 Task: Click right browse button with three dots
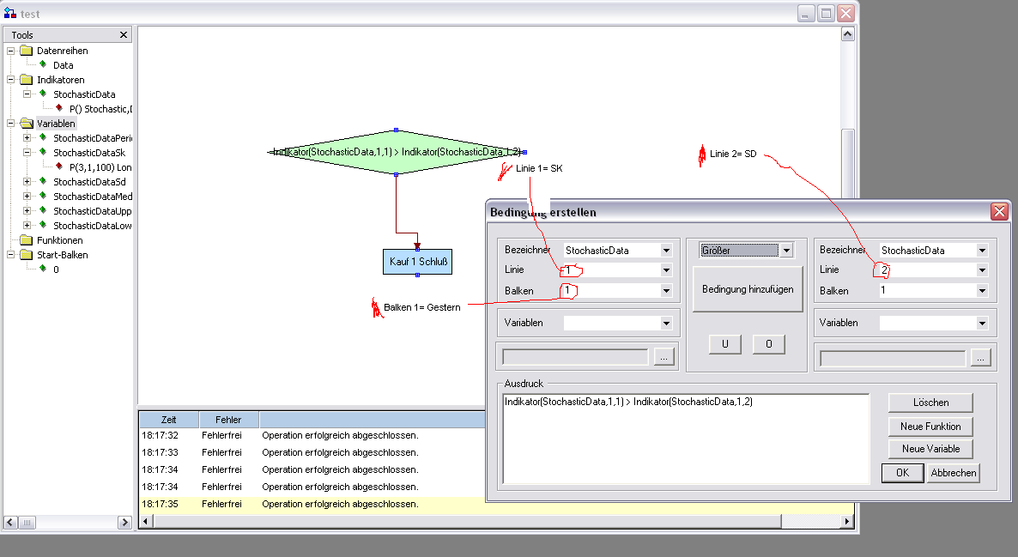980,358
